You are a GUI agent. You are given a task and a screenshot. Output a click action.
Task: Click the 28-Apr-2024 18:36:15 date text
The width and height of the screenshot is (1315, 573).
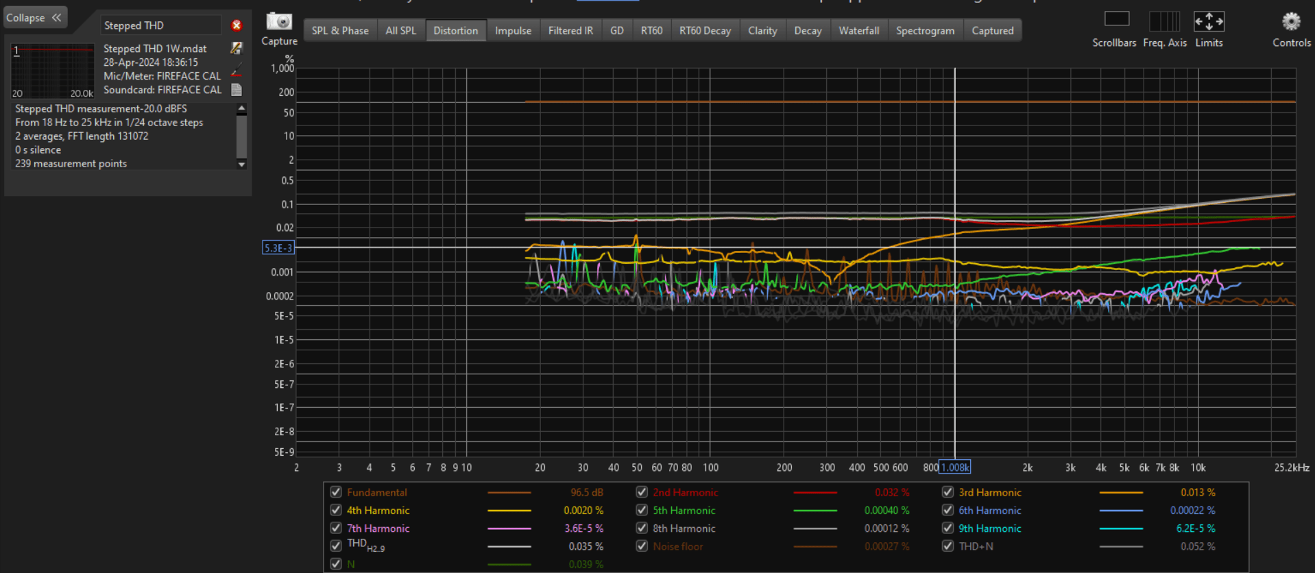pos(151,62)
